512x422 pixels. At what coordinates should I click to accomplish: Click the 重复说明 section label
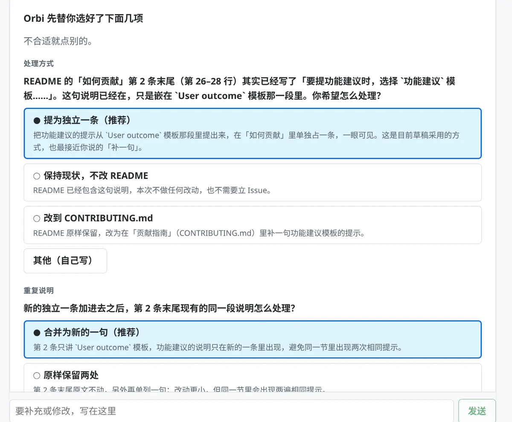[38, 291]
